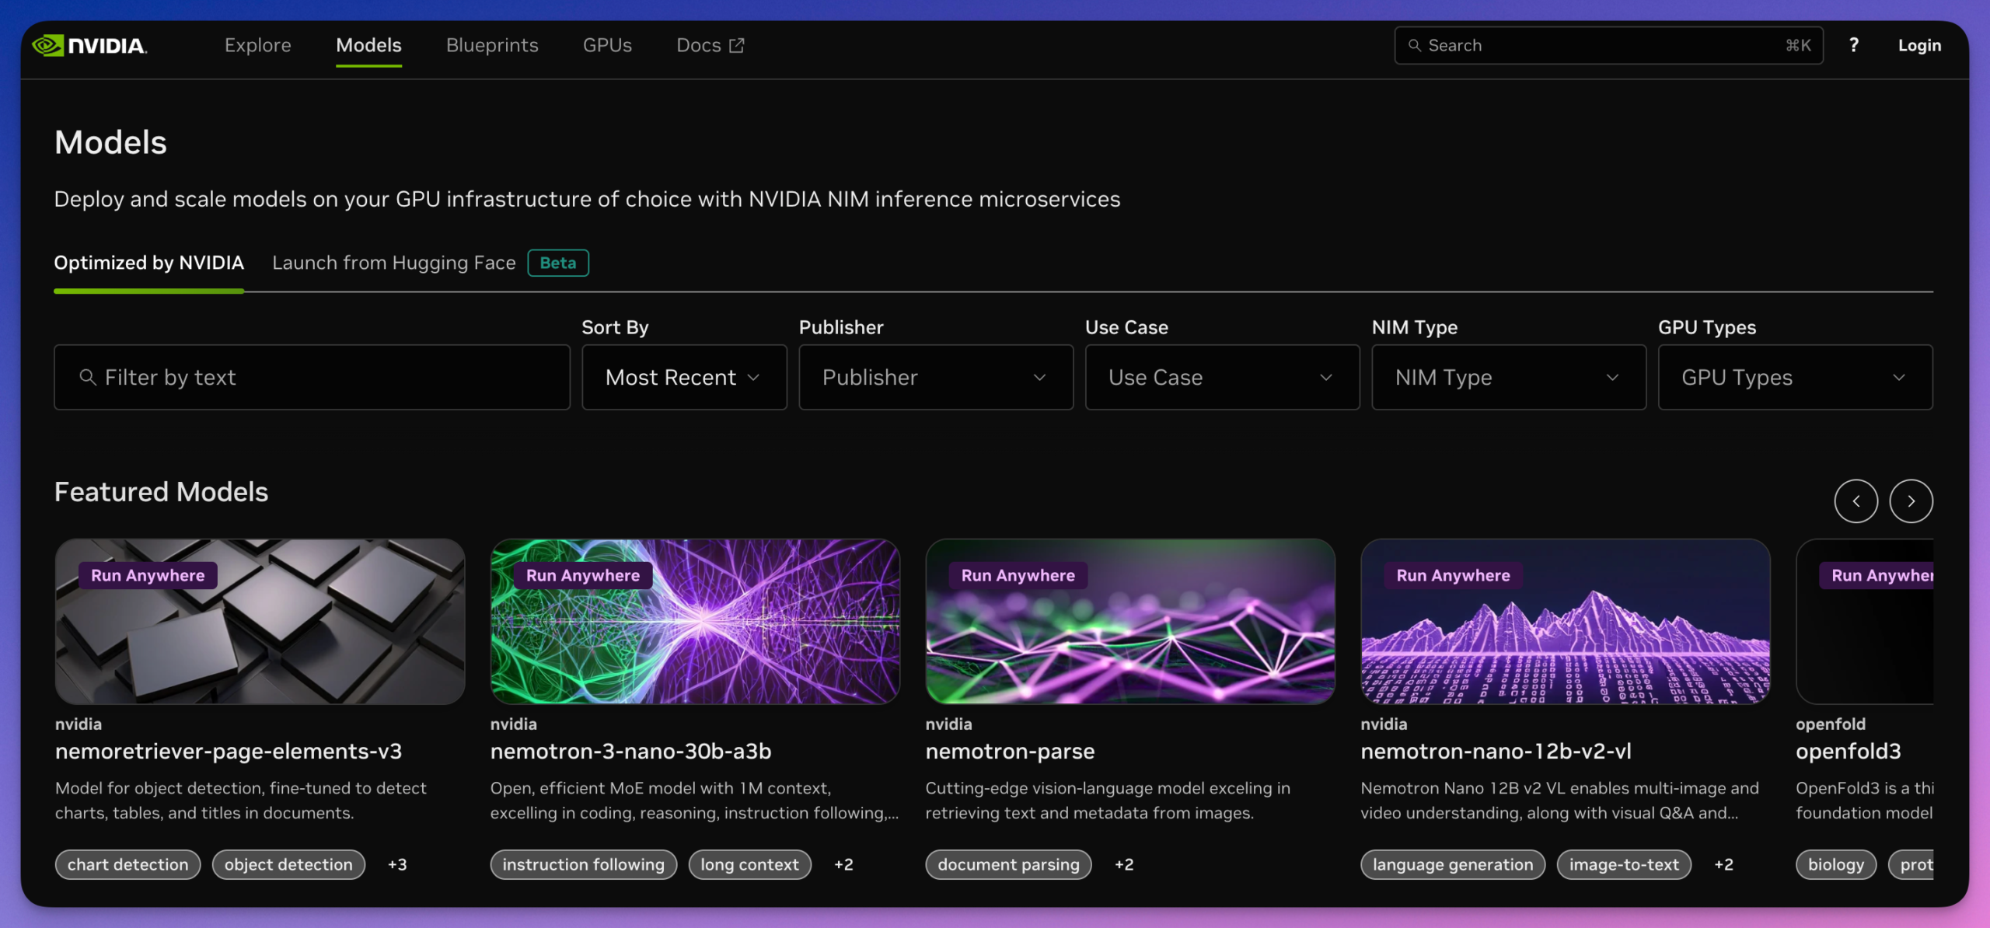The width and height of the screenshot is (1990, 928).
Task: Expand the Publisher filter dropdown
Action: click(935, 378)
